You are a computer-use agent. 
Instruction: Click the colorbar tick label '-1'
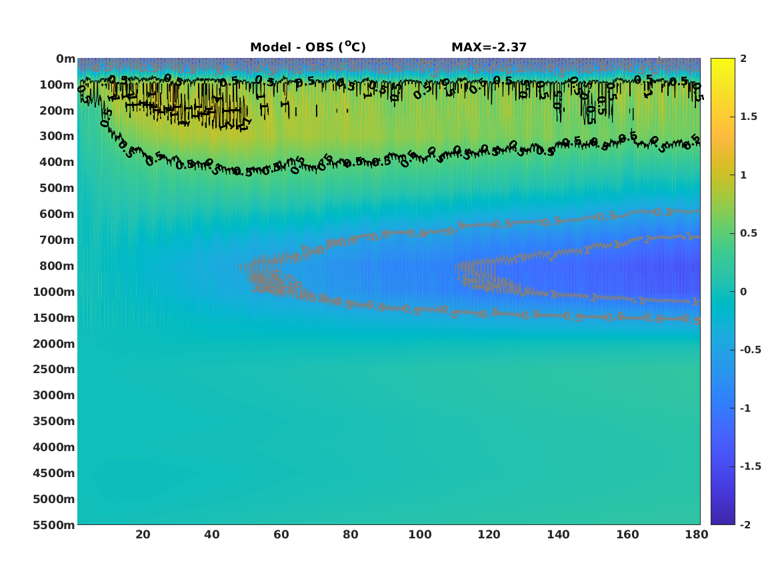(745, 408)
